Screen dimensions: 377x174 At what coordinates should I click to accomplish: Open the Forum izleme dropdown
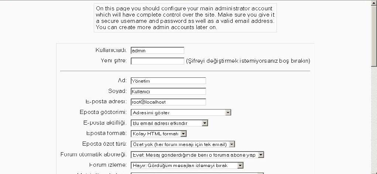click(187, 166)
